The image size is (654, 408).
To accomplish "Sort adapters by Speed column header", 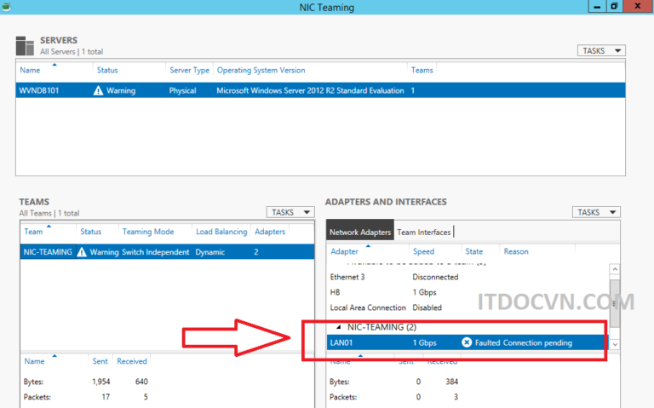I will [x=423, y=251].
